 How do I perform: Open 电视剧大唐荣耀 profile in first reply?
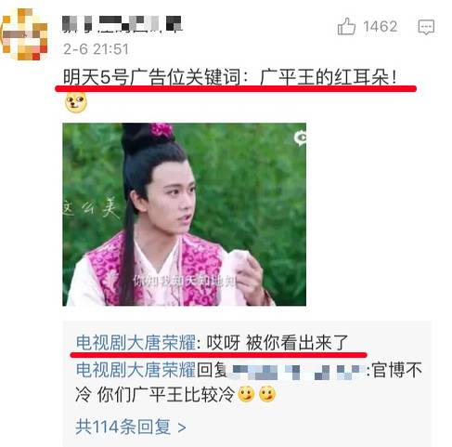136,343
